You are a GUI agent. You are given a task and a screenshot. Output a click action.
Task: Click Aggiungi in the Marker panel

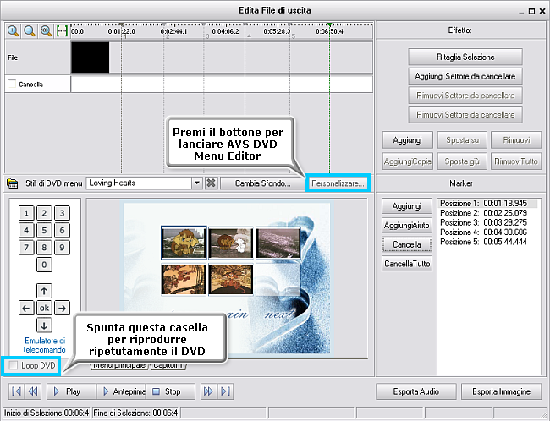(x=406, y=206)
